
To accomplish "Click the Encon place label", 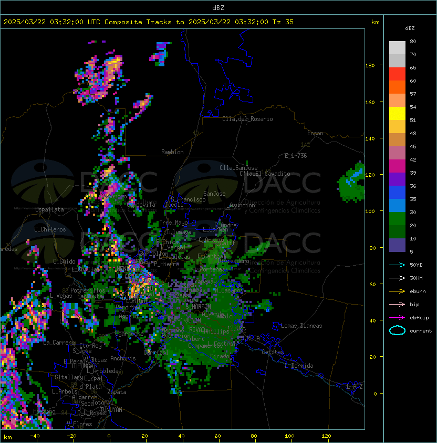I will click(x=315, y=133).
